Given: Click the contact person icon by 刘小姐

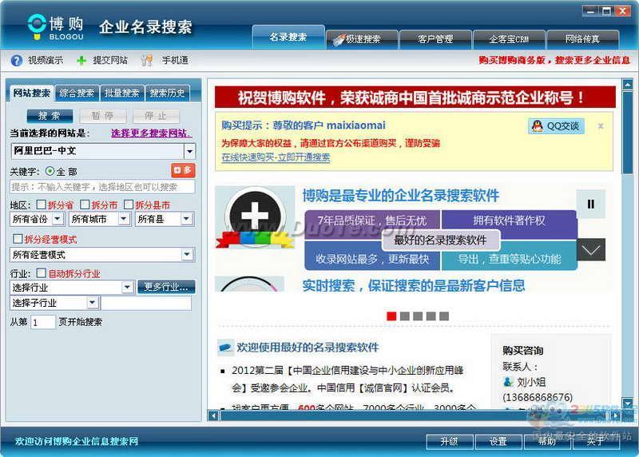Looking at the screenshot, I should pos(508,382).
